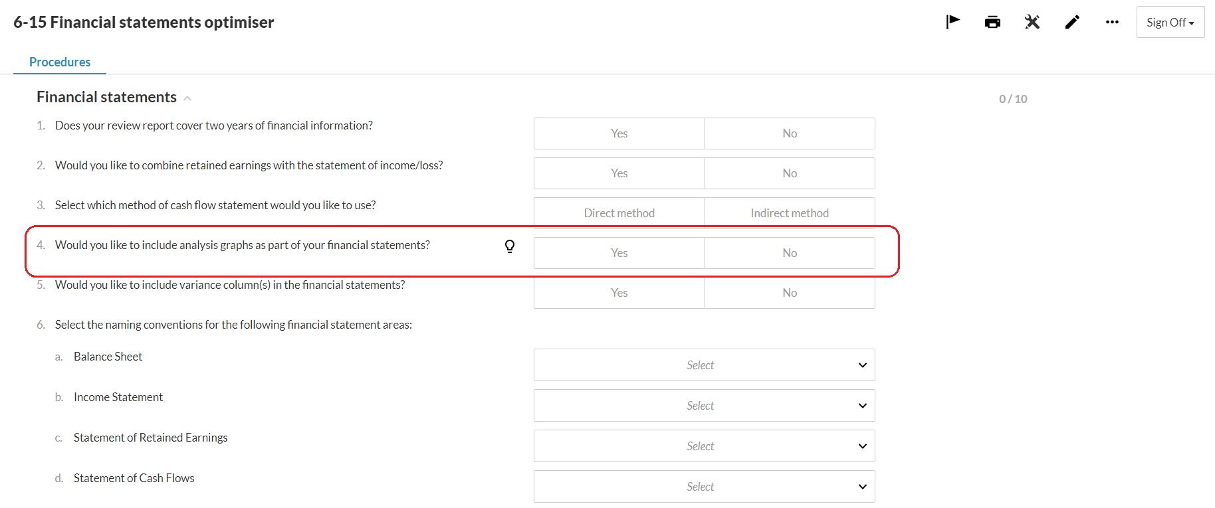Collapse the Financial statements section
Screen dimensions: 1215x508
(x=187, y=98)
